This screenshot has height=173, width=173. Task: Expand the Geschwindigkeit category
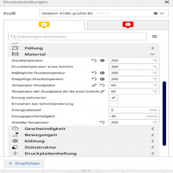pos(84,129)
